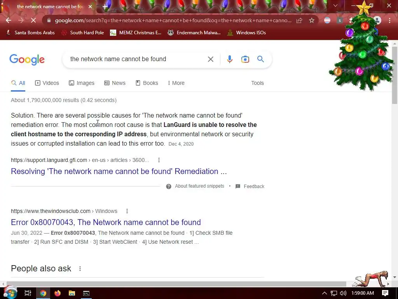
Task: Open Firefox from the taskbar
Action: (x=58, y=293)
